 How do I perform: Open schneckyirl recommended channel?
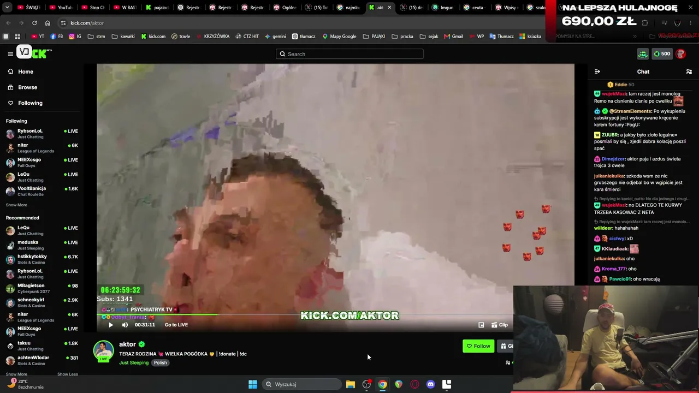tap(42, 302)
